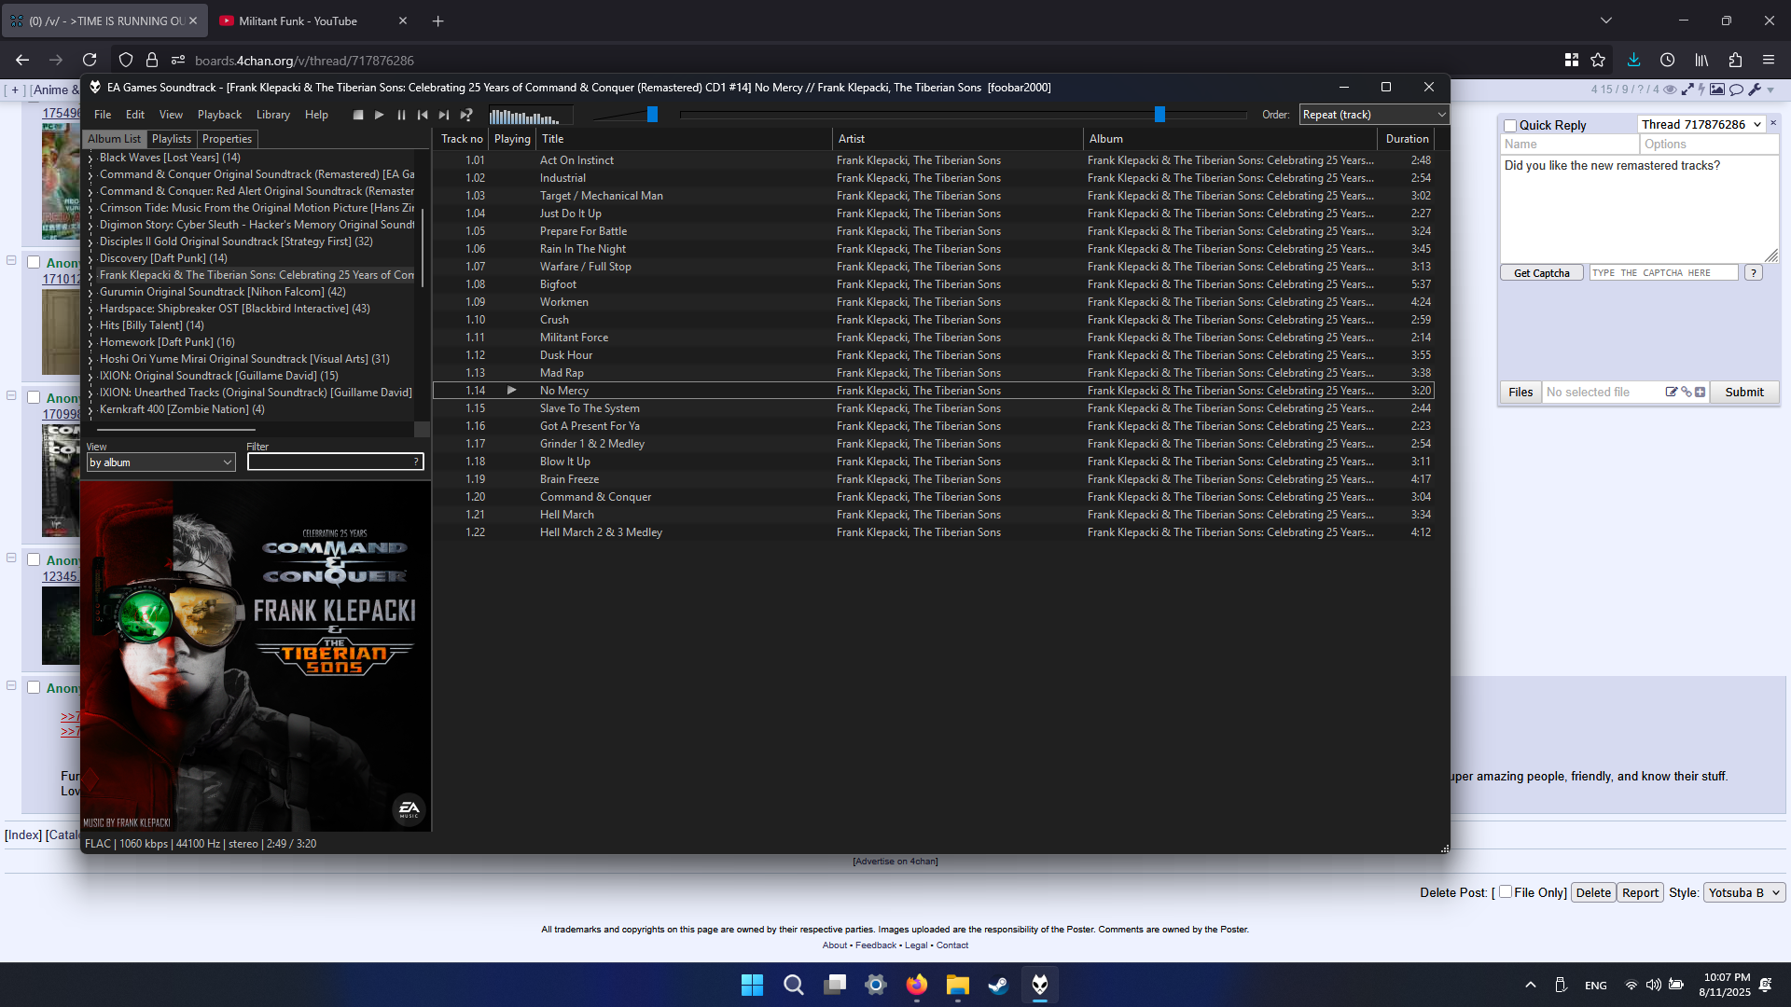This screenshot has height=1007, width=1791.
Task: Click the taskbar Search magnifier icon
Action: pyautogui.click(x=794, y=985)
